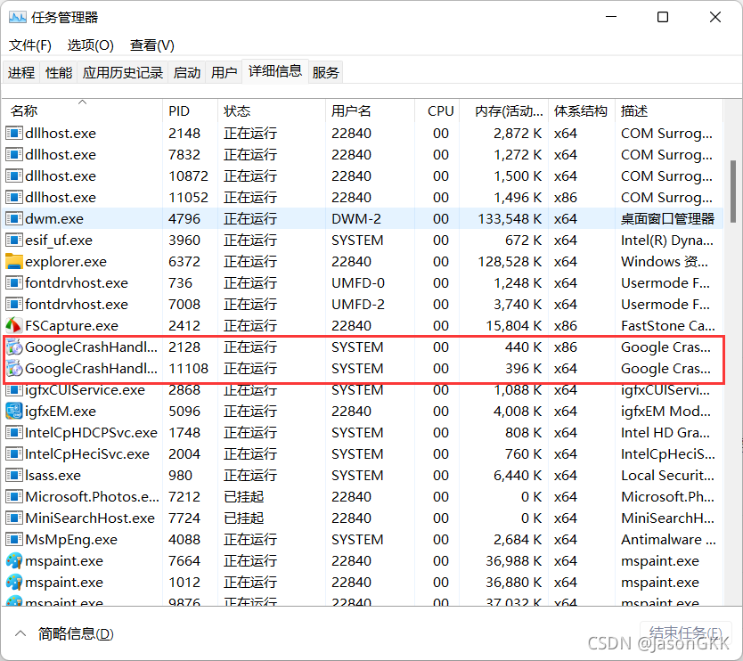Sort by the 状态 column header

272,110
